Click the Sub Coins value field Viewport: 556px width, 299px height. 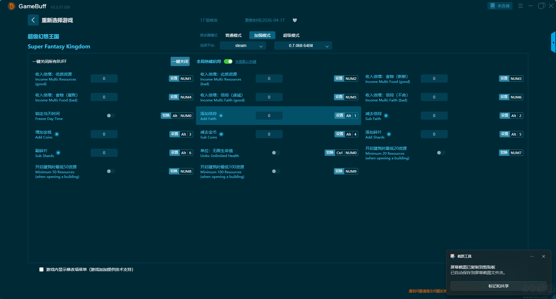tap(269, 134)
